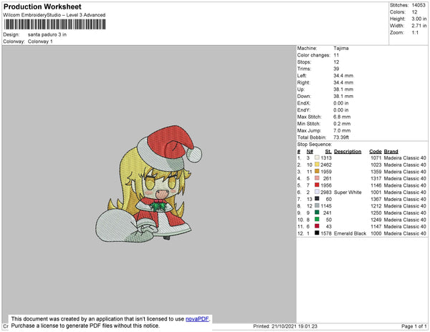Click the 'N#' column header
This screenshot has width=430, height=332.
(310, 152)
